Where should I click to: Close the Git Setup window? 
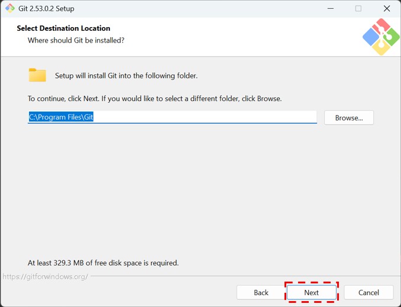coord(386,9)
